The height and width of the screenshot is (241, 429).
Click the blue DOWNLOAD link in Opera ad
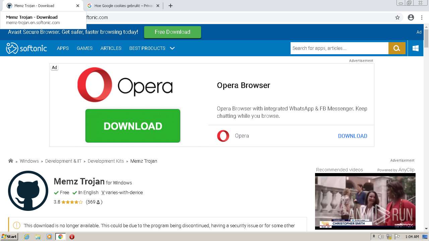coord(353,136)
